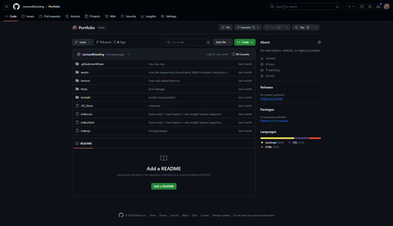Open the assets folder
Image resolution: width=393 pixels, height=226 pixels.
84,72
